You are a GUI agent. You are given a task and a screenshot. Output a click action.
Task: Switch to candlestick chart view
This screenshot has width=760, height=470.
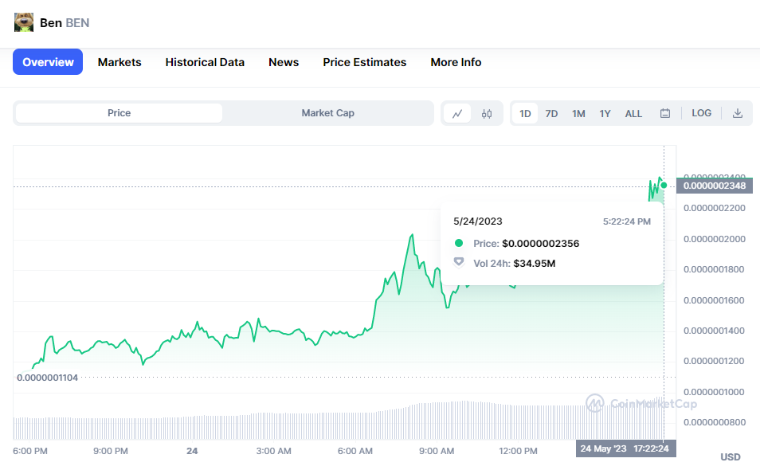[x=487, y=113]
